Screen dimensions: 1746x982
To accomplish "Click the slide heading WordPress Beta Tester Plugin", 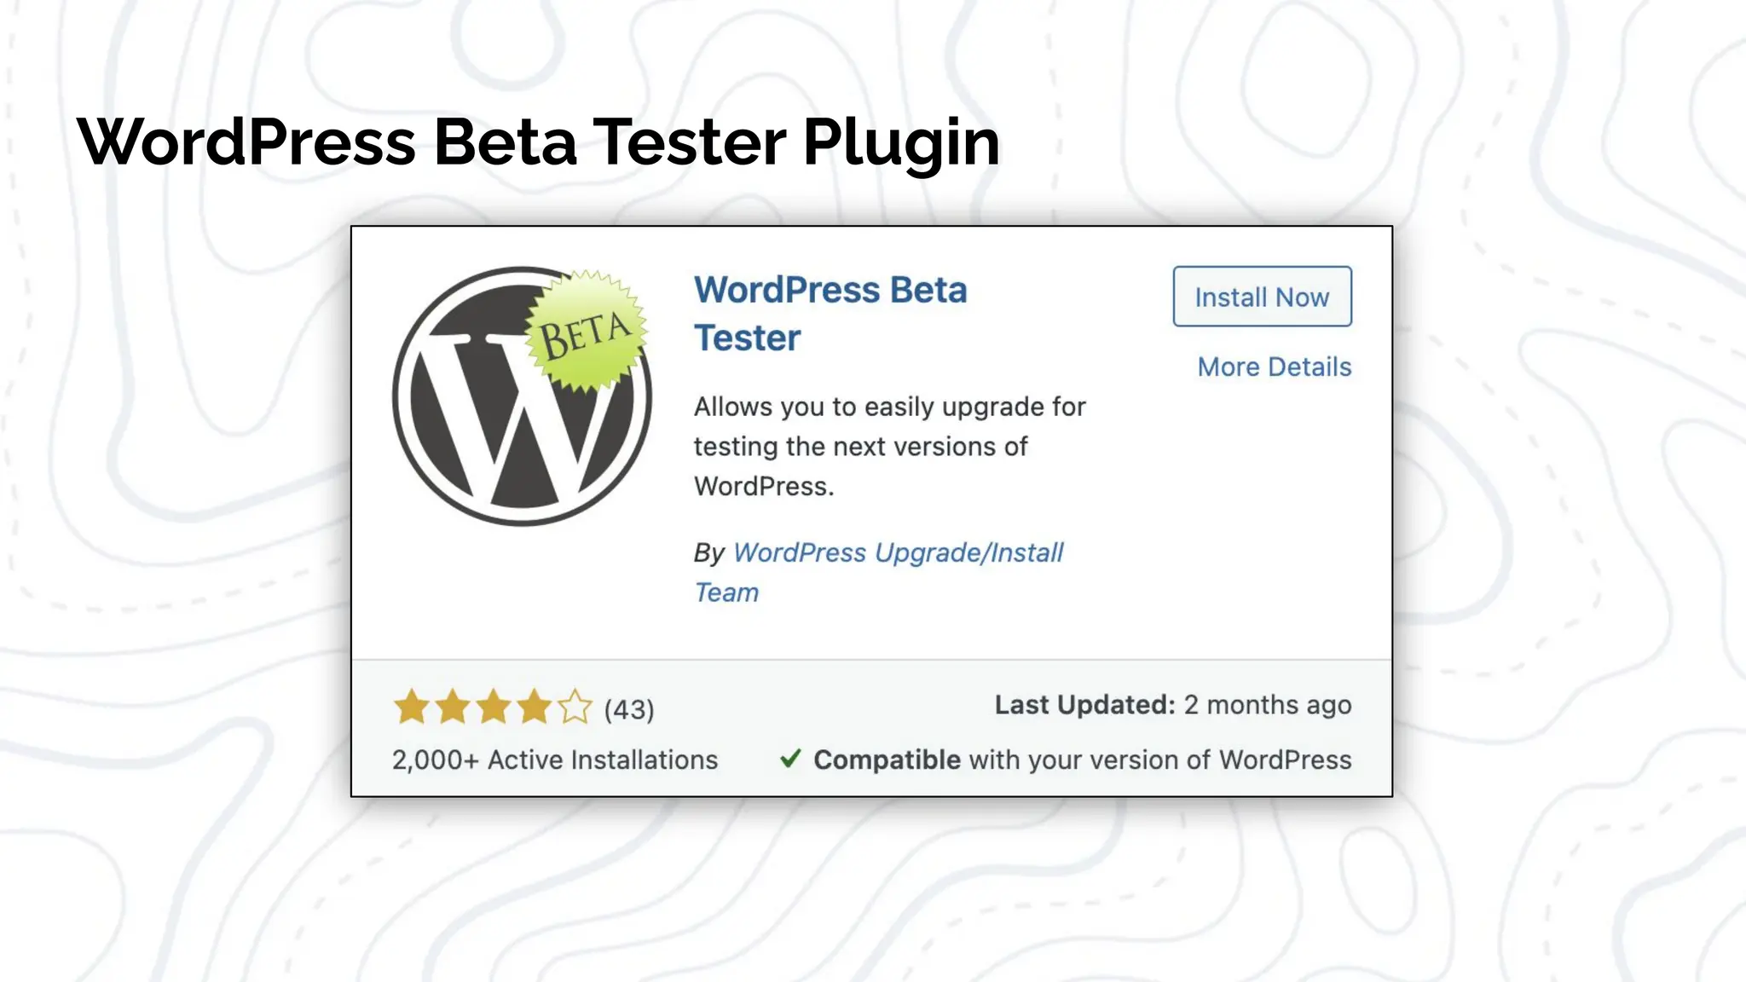I will (x=538, y=143).
